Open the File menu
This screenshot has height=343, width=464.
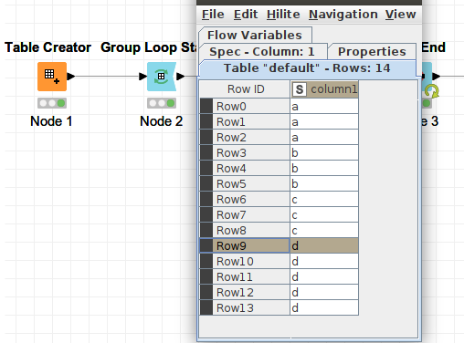click(x=213, y=15)
